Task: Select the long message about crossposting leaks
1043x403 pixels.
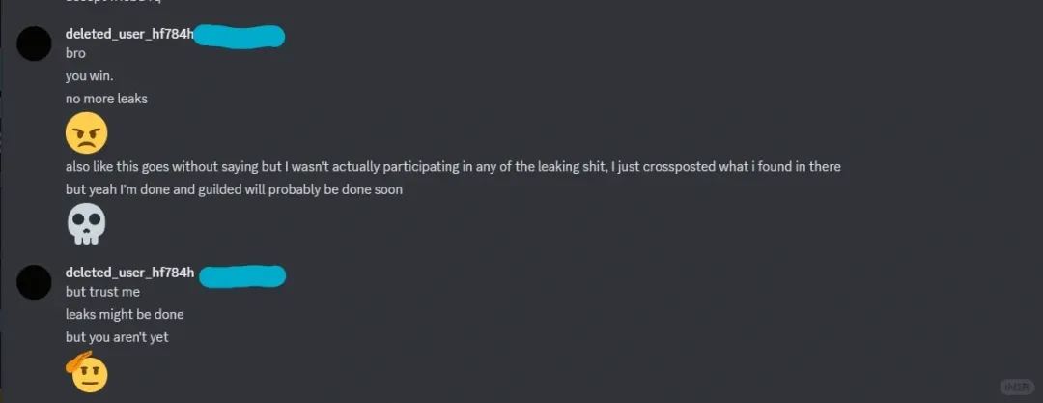Action: click(453, 166)
